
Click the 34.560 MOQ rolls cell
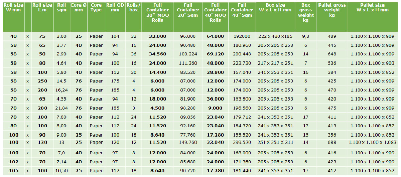tap(157, 54)
